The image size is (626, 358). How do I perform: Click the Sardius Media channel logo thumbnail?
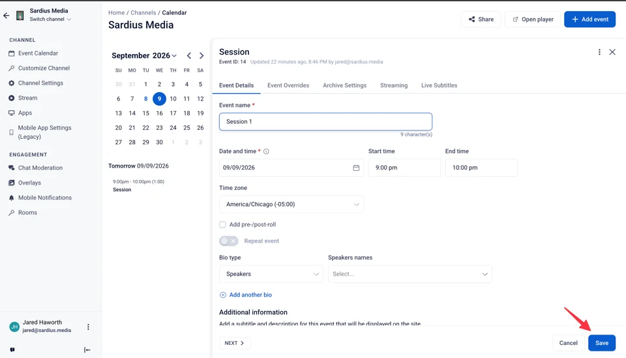click(20, 16)
